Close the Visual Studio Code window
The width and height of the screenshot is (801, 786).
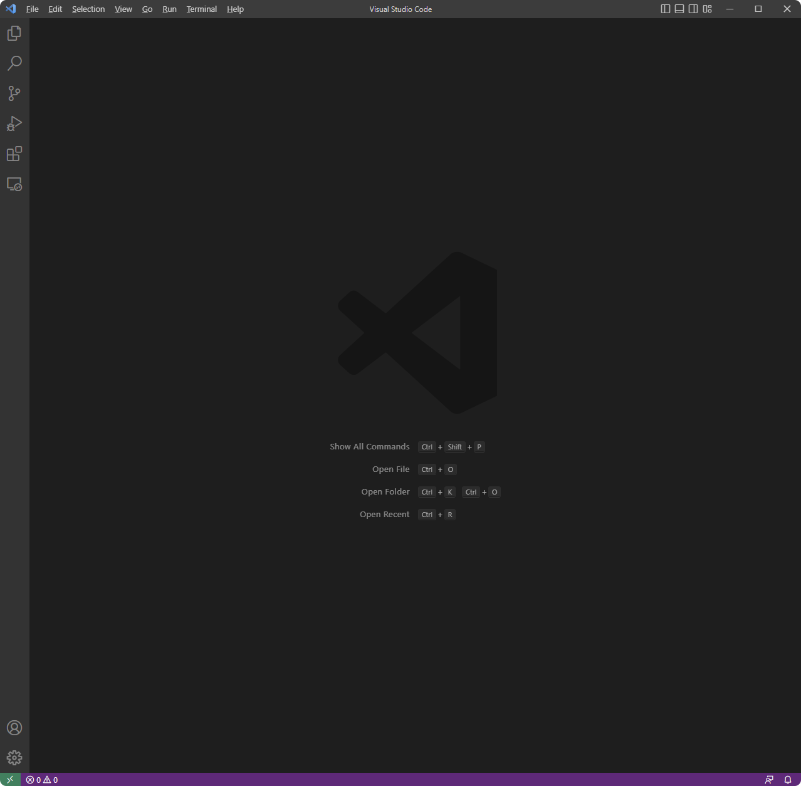point(787,9)
